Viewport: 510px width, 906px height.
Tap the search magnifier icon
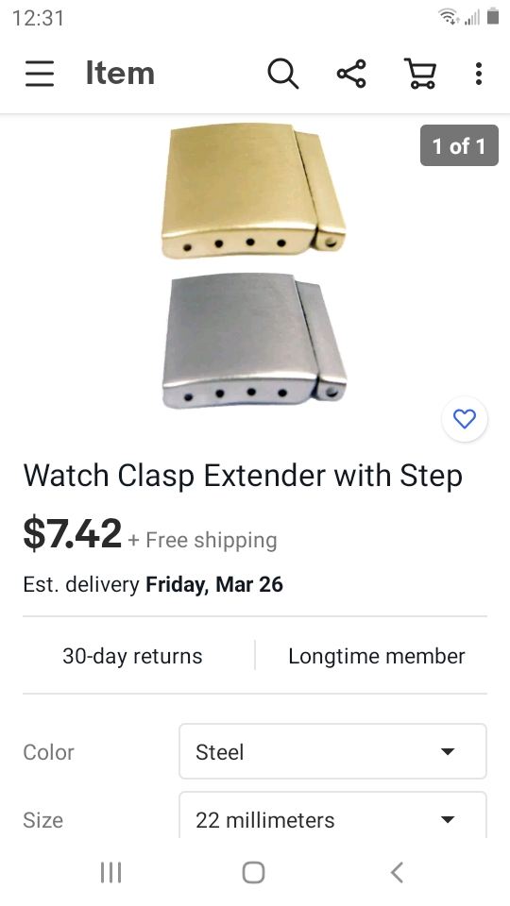(282, 74)
